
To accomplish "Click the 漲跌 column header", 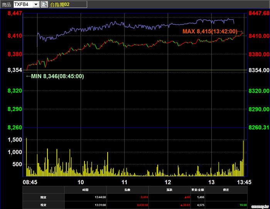I will [169, 190].
